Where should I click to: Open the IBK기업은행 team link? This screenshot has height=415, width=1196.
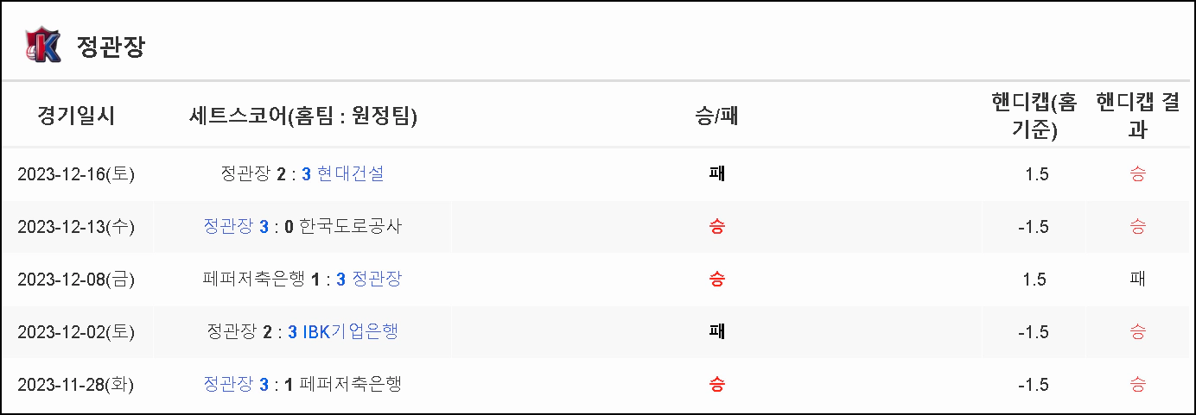click(350, 332)
